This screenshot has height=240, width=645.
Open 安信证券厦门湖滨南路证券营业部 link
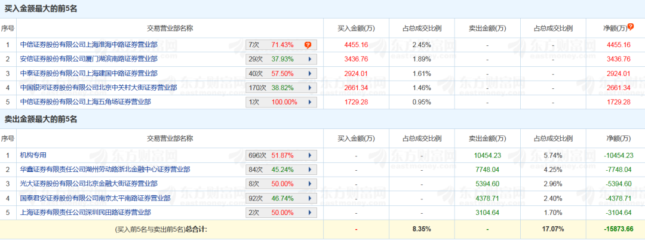(x=88, y=59)
